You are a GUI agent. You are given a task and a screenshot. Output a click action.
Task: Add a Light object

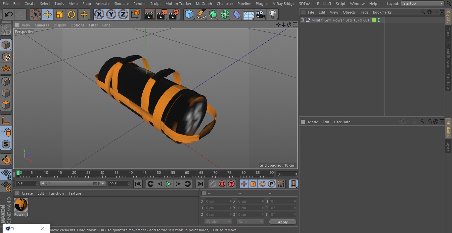click(273, 15)
